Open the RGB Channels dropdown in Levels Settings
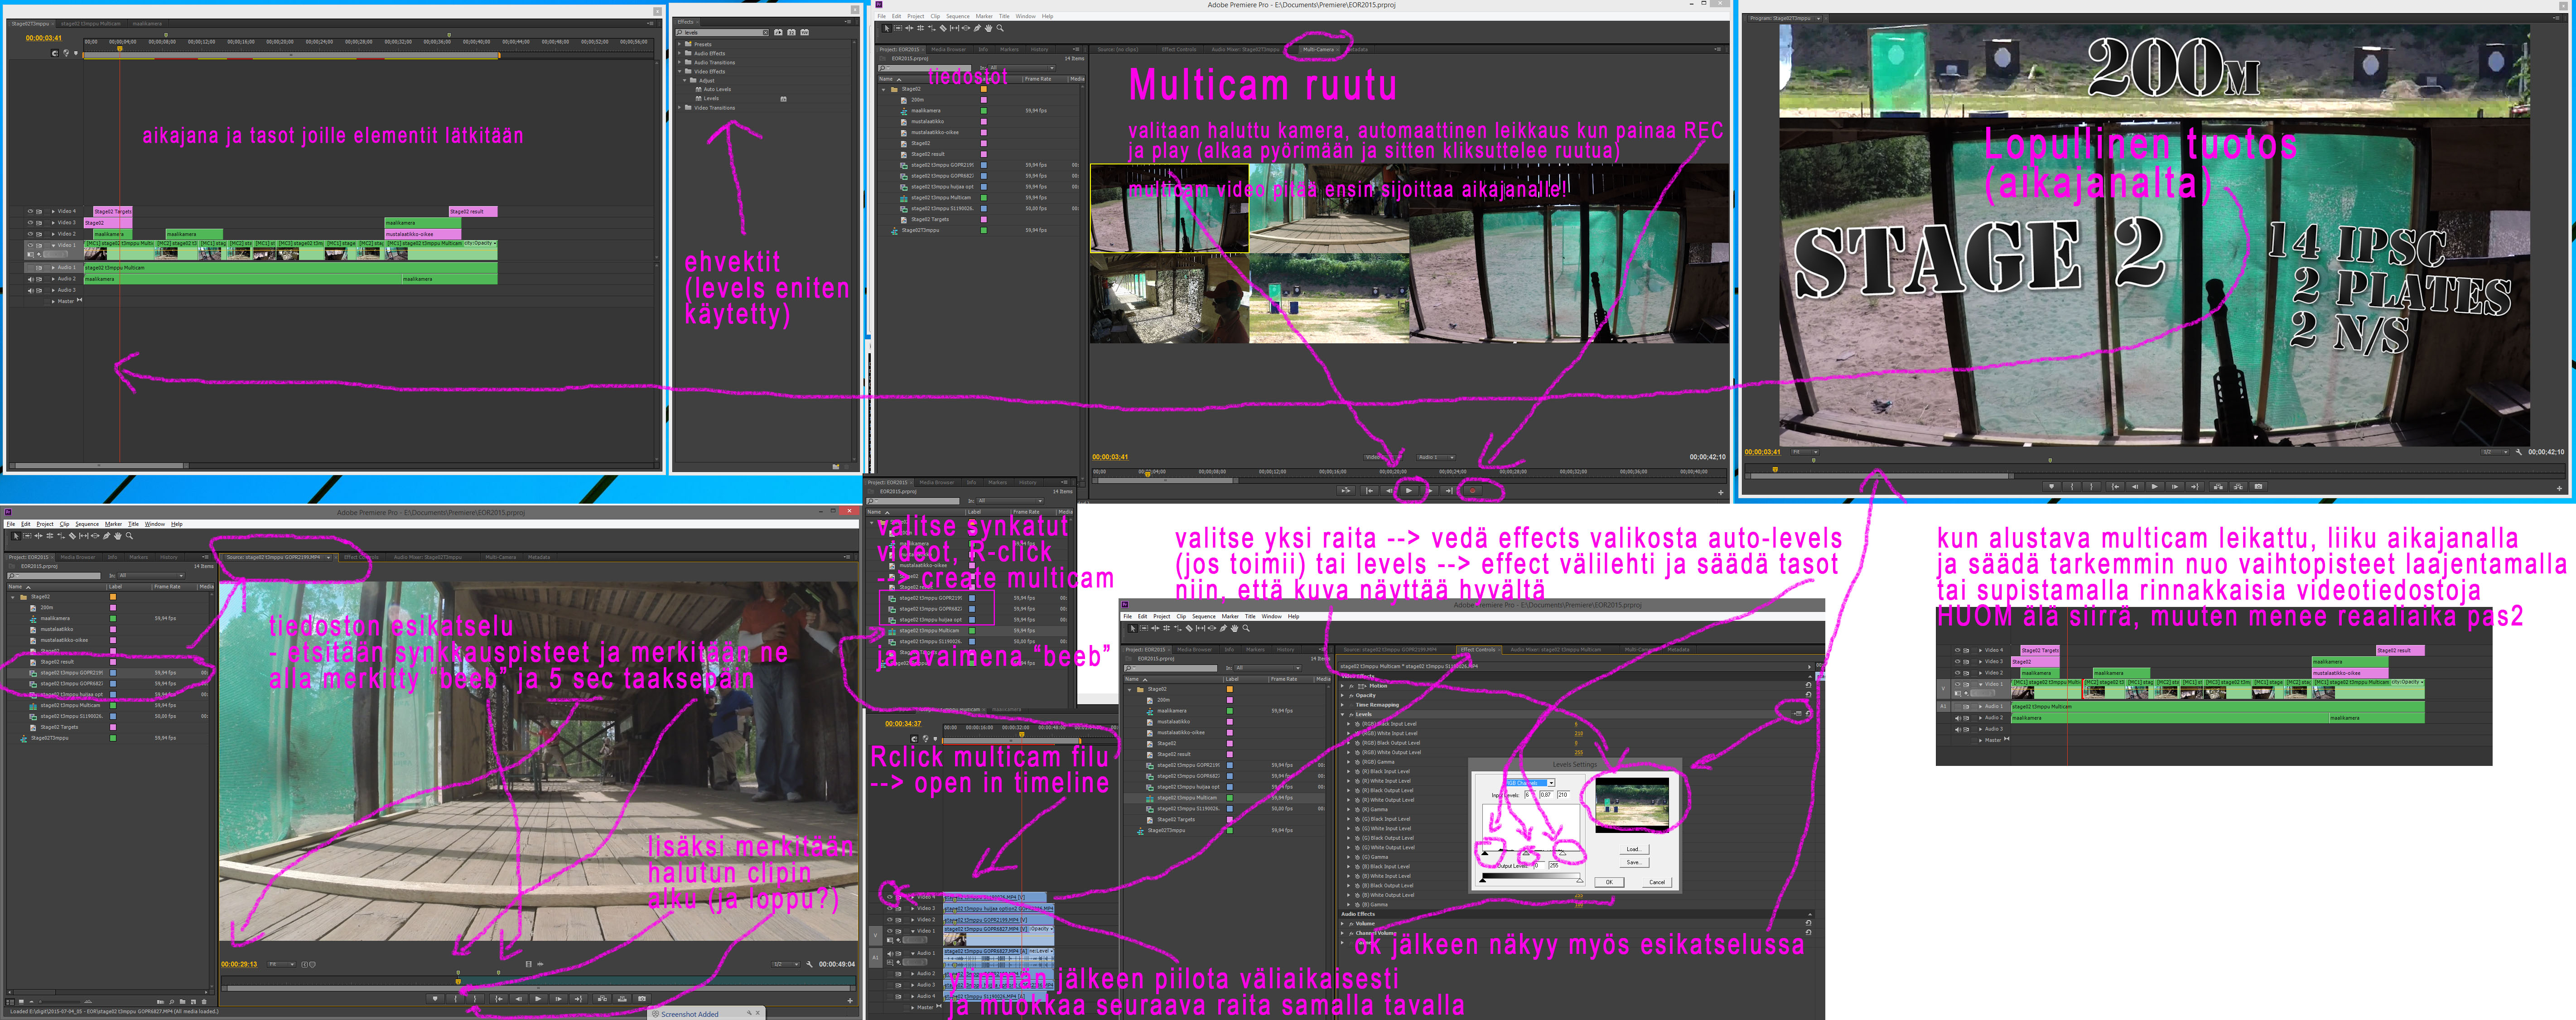 (x=1551, y=783)
